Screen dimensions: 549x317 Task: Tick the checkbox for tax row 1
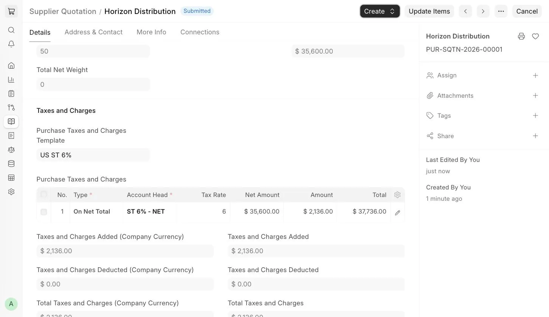click(x=44, y=212)
